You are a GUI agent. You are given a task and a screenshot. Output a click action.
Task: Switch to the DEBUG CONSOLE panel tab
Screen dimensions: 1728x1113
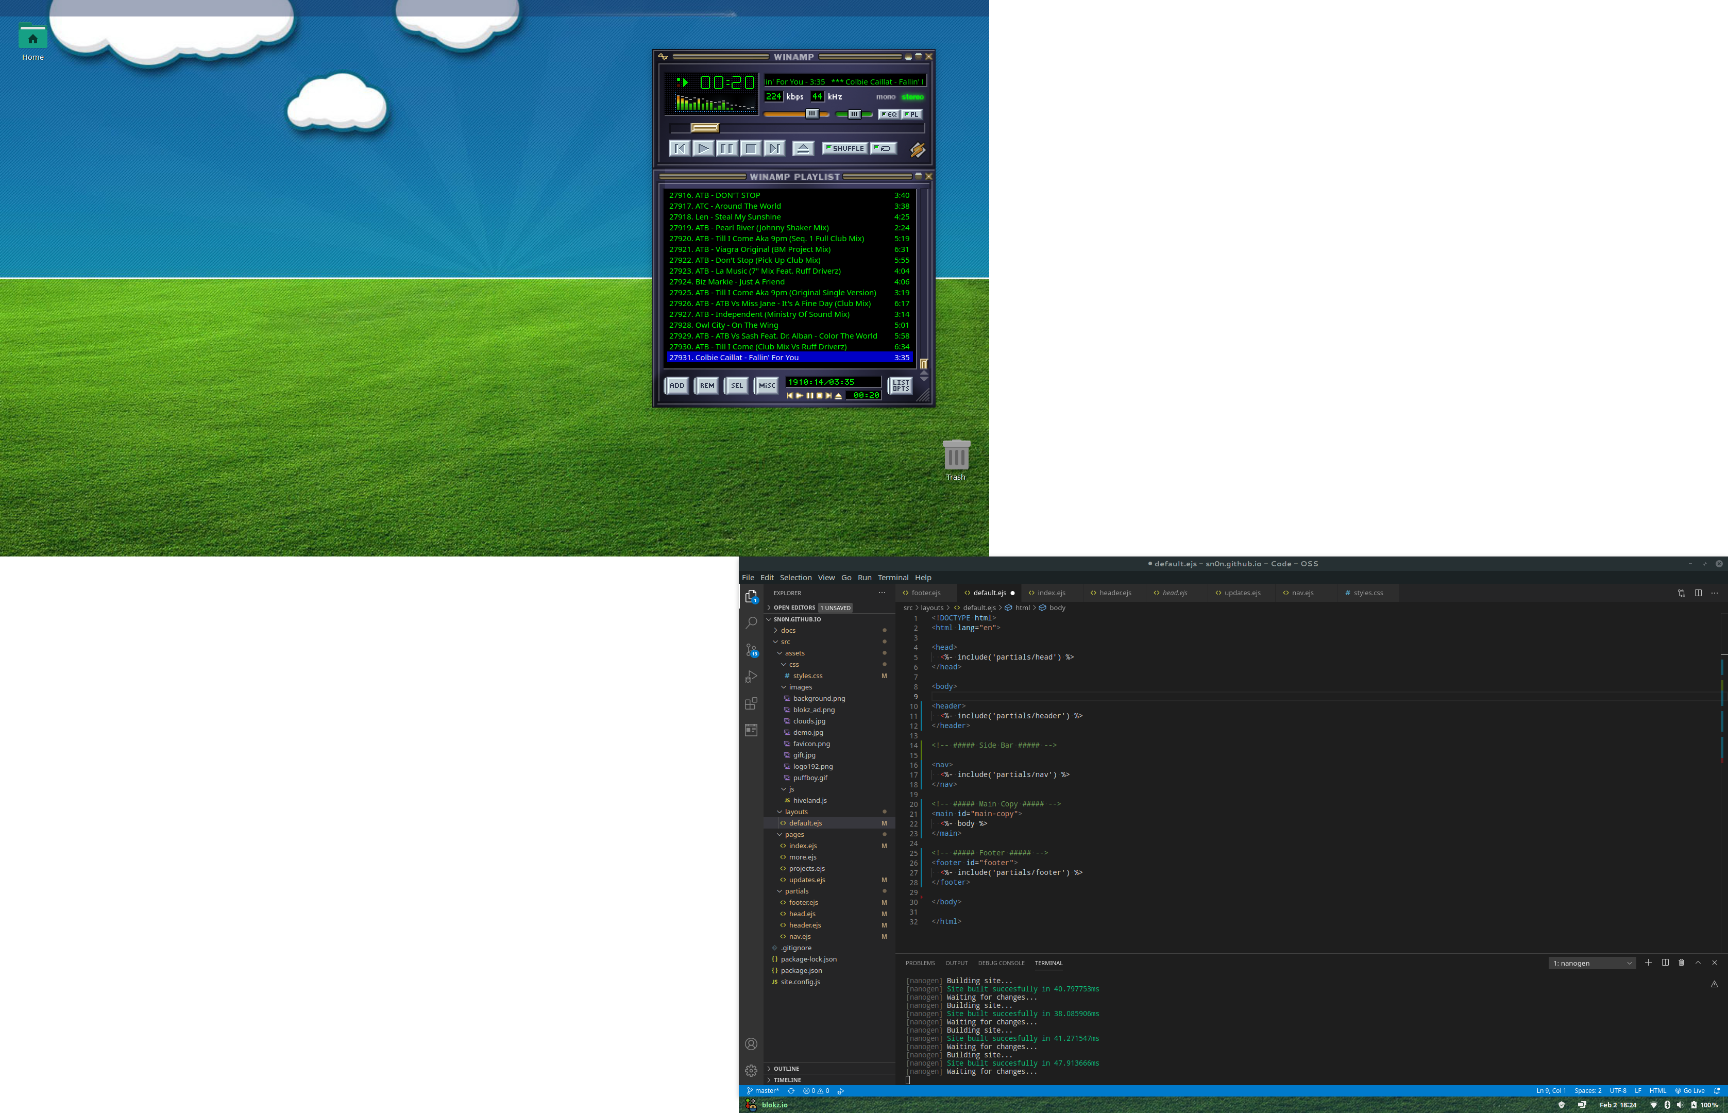[x=1001, y=963]
